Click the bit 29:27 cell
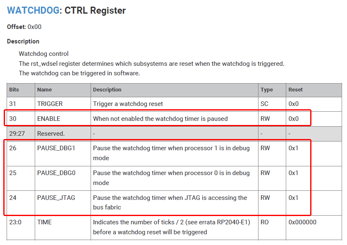The image size is (347, 245). 16,133
